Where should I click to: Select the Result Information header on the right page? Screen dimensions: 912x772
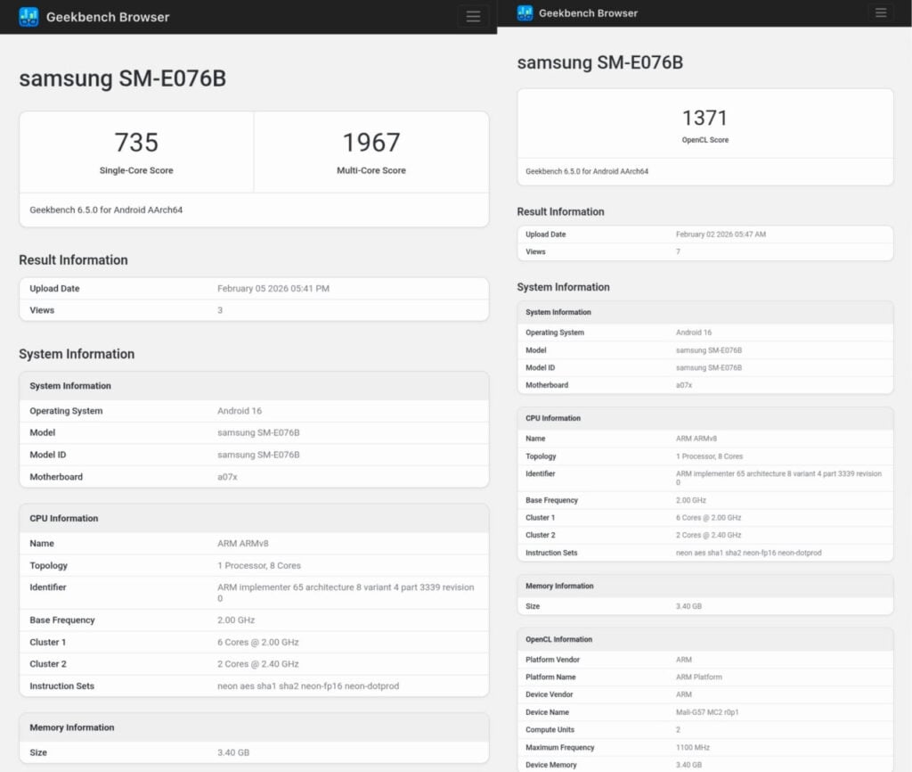point(564,211)
